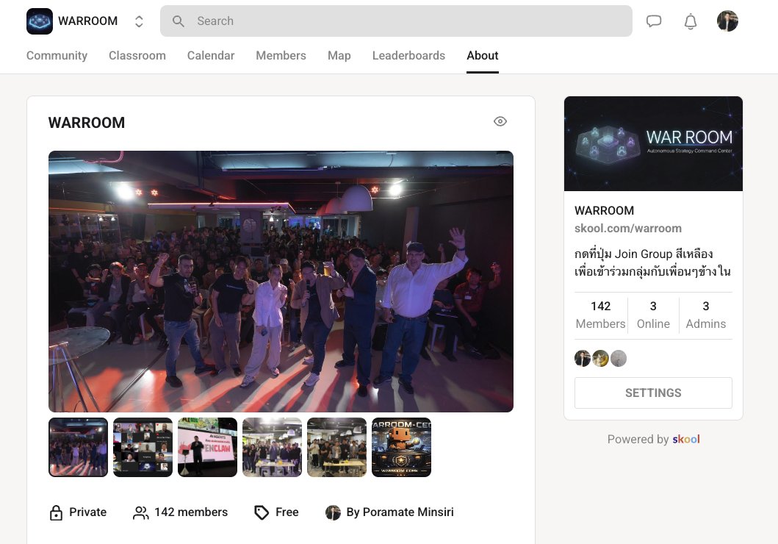
Task: Click the WARROOM group logo icon
Action: tap(40, 21)
